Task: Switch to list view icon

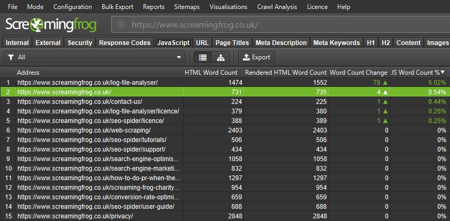Action: [202, 57]
